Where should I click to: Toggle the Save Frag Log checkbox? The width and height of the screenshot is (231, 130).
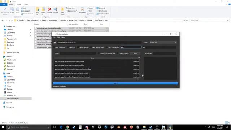tap(78, 47)
